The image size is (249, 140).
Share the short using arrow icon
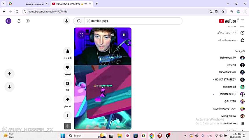tap(67, 99)
